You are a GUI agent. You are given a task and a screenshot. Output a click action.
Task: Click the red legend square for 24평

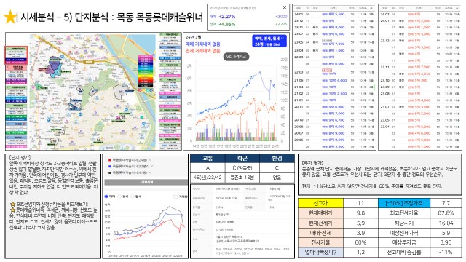pyautogui.click(x=110, y=160)
